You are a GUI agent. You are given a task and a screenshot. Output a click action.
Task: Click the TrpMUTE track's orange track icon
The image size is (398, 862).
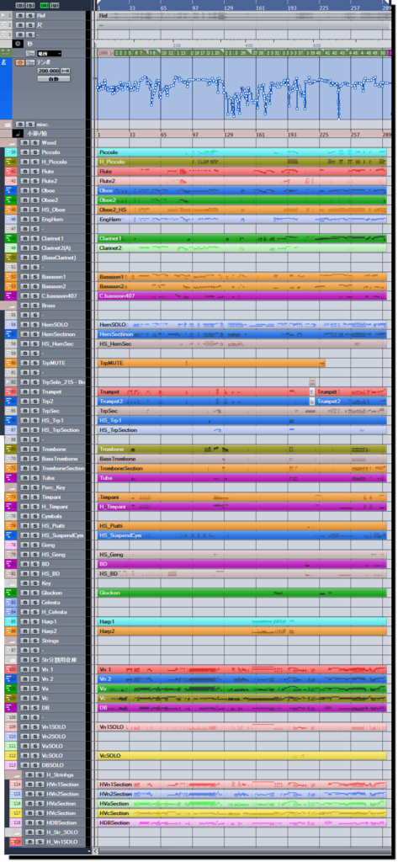10,363
